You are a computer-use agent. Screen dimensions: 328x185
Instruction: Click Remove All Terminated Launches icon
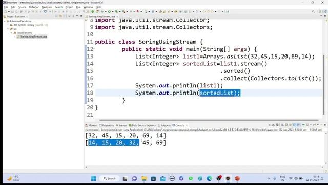pos(277,125)
